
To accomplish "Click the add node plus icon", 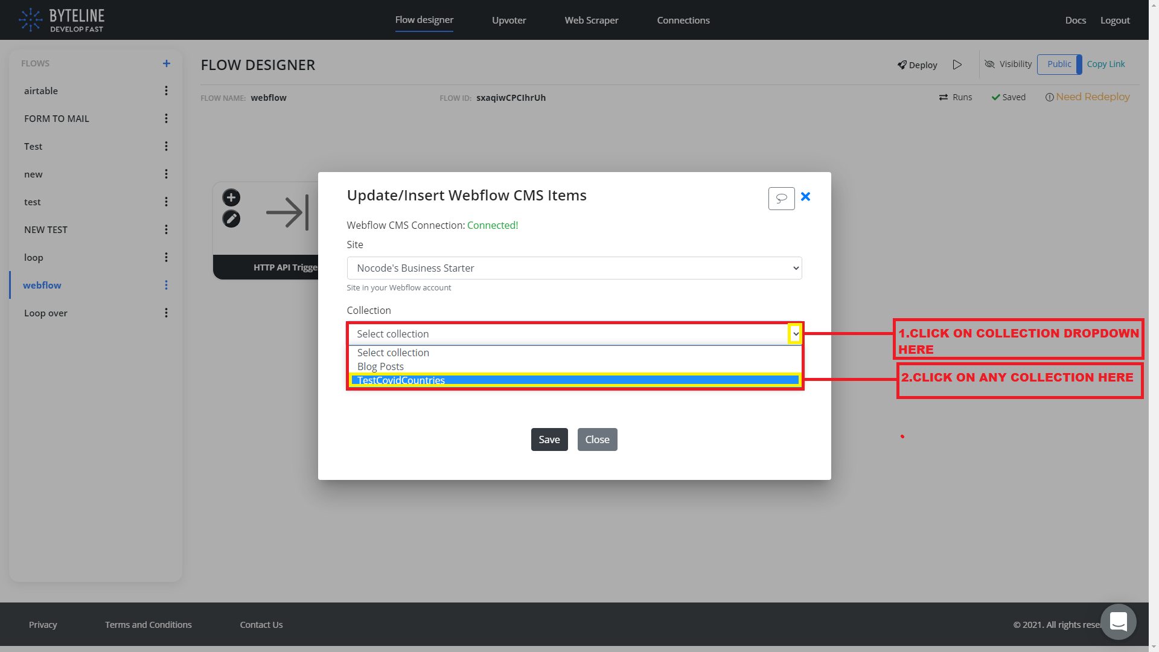I will (231, 197).
